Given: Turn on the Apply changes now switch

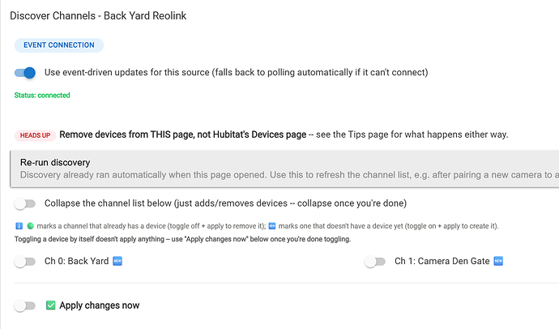Looking at the screenshot, I should [25, 305].
